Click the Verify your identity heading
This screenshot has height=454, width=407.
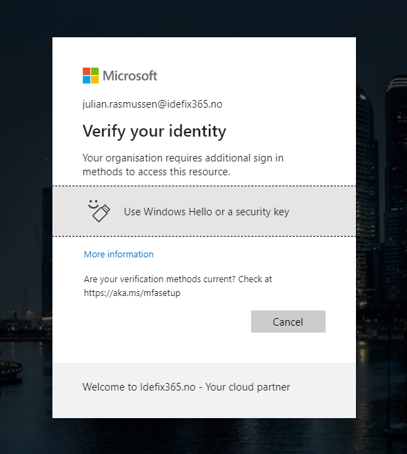155,131
